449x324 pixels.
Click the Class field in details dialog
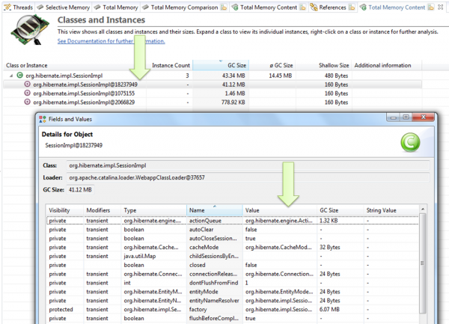point(248,165)
